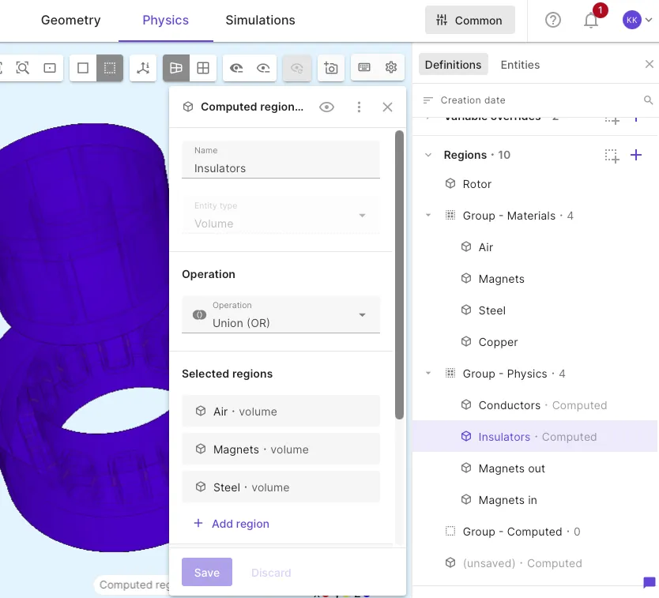659x598 pixels.
Task: Collapse Group - Physics
Action: click(428, 373)
